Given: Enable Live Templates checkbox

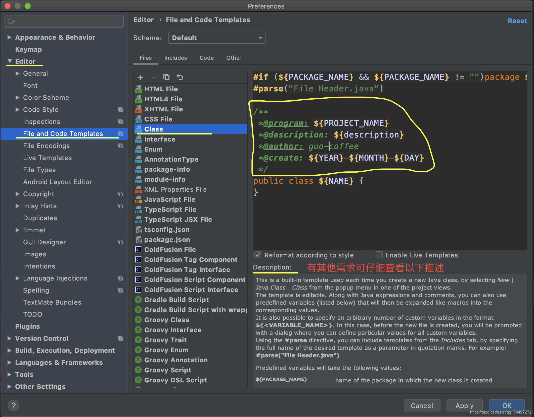Looking at the screenshot, I should tap(379, 255).
